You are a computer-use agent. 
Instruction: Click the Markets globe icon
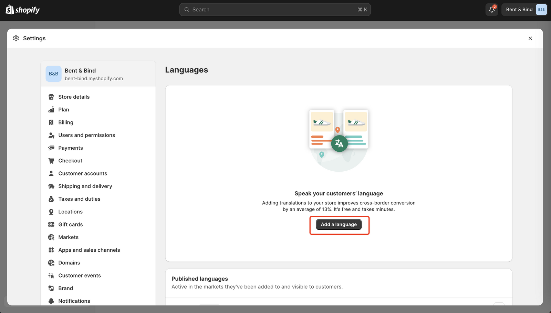coord(51,237)
